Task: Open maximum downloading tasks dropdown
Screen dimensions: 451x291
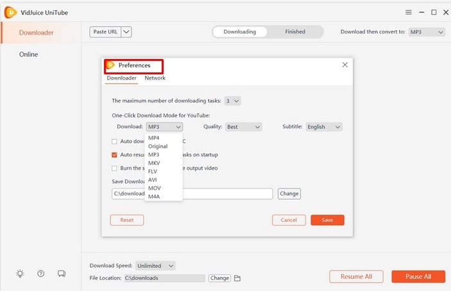Action: (232, 101)
